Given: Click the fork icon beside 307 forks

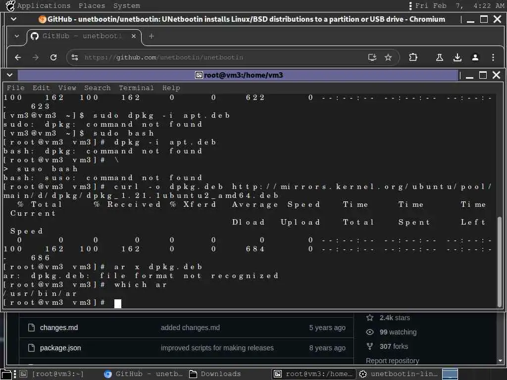Looking at the screenshot, I should [370, 346].
